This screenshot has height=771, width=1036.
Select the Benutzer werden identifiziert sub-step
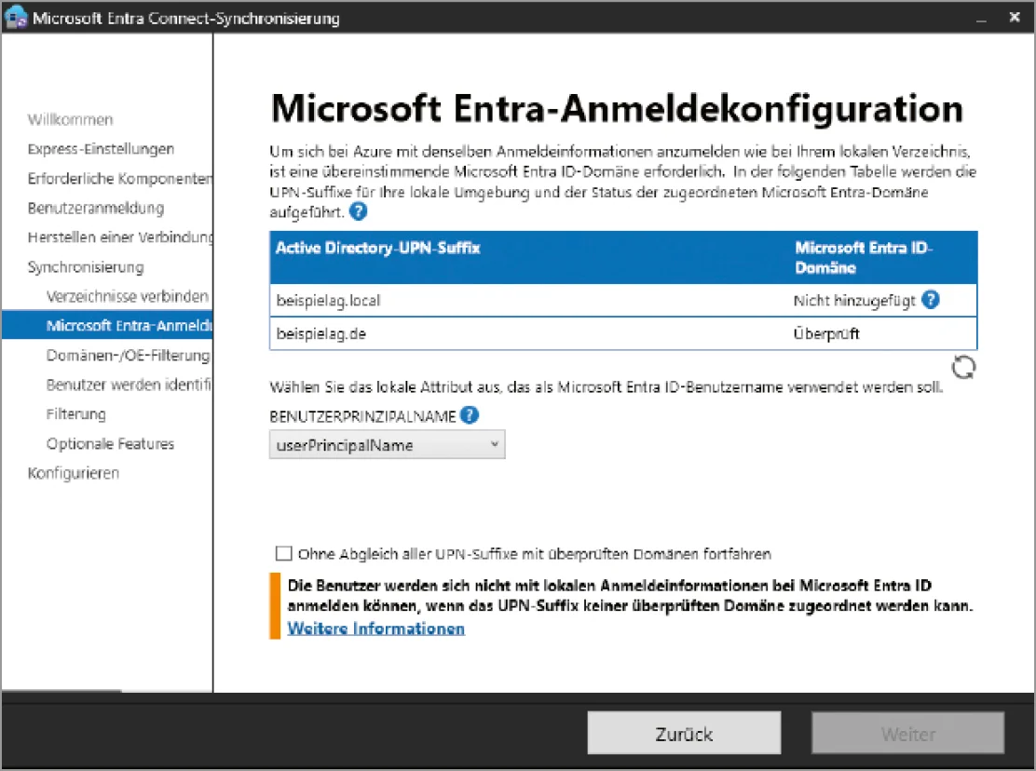pos(129,385)
